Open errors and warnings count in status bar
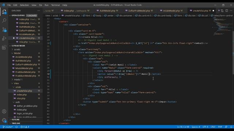The height and width of the screenshot is (131, 234). point(25,127)
